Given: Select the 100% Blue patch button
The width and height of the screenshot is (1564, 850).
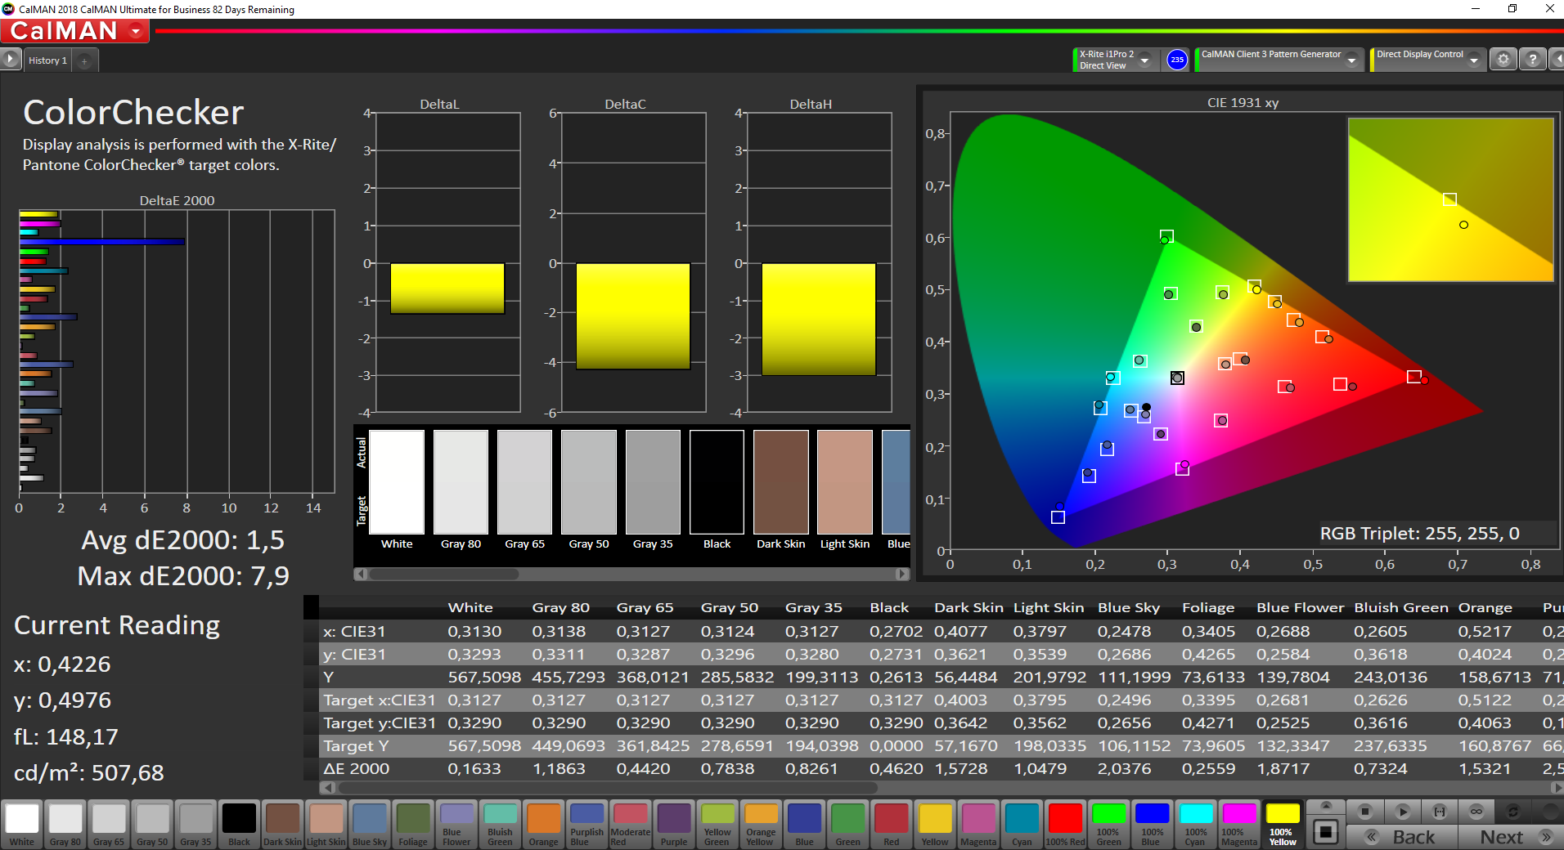Looking at the screenshot, I should 1152,824.
